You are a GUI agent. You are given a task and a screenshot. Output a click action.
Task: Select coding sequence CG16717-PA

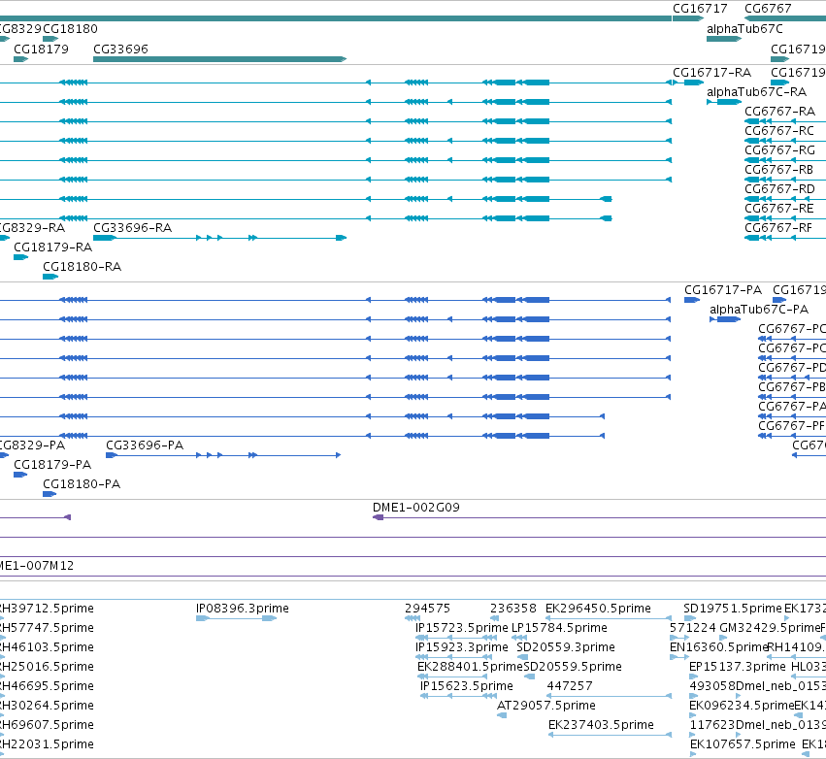coord(723,289)
